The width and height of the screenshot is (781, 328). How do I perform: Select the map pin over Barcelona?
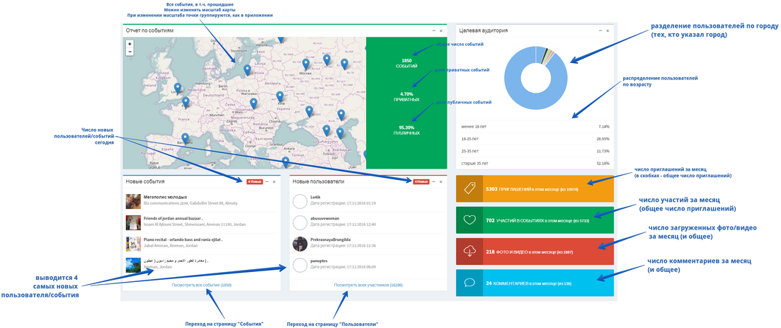coord(186,139)
